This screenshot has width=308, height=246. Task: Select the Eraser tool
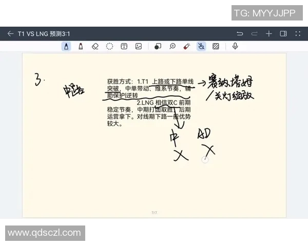point(95,47)
